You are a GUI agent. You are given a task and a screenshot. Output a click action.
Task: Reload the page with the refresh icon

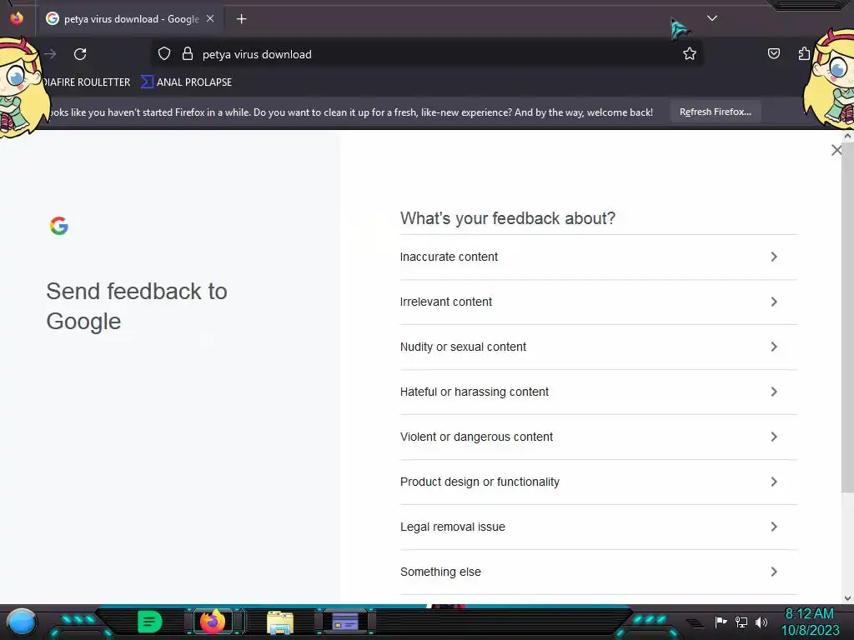pyautogui.click(x=80, y=54)
